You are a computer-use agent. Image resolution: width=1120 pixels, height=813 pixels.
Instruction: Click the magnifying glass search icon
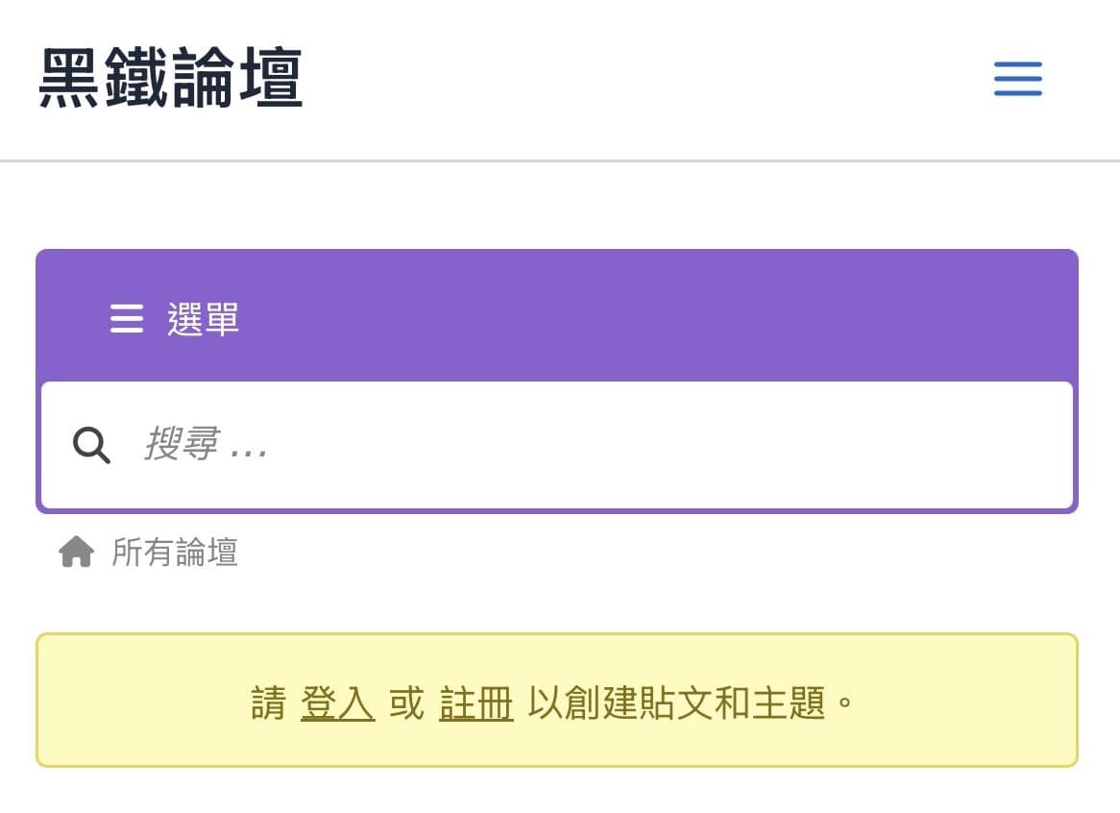click(91, 445)
